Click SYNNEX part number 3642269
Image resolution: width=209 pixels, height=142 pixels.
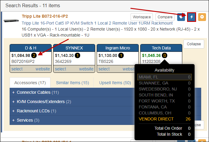(x=63, y=61)
